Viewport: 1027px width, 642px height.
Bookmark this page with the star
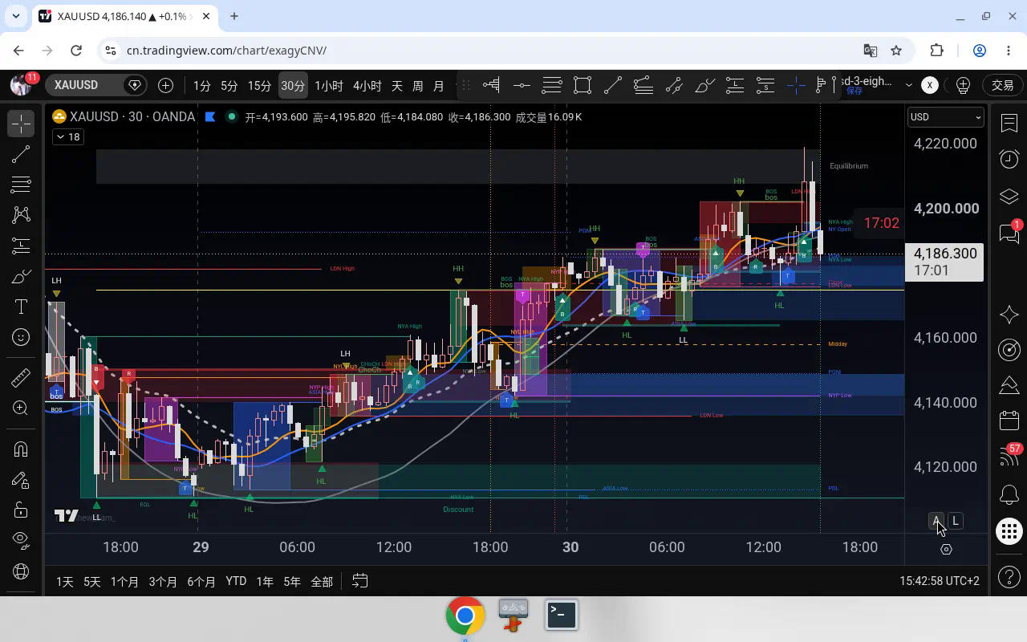tap(896, 51)
